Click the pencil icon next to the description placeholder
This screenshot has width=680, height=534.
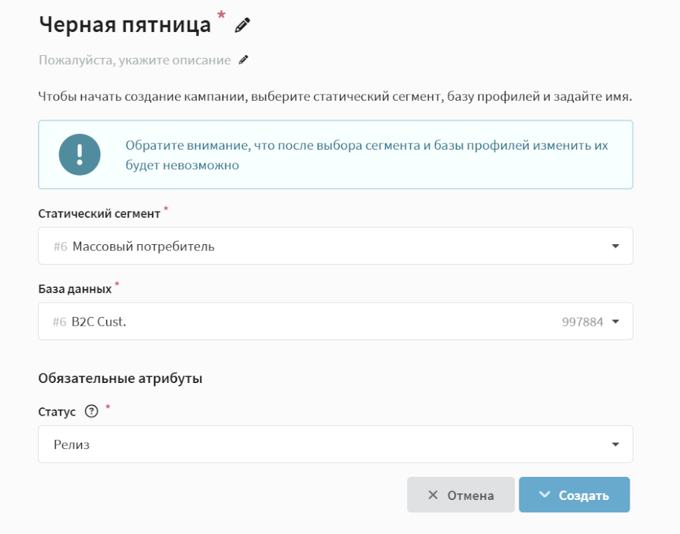[x=244, y=60]
